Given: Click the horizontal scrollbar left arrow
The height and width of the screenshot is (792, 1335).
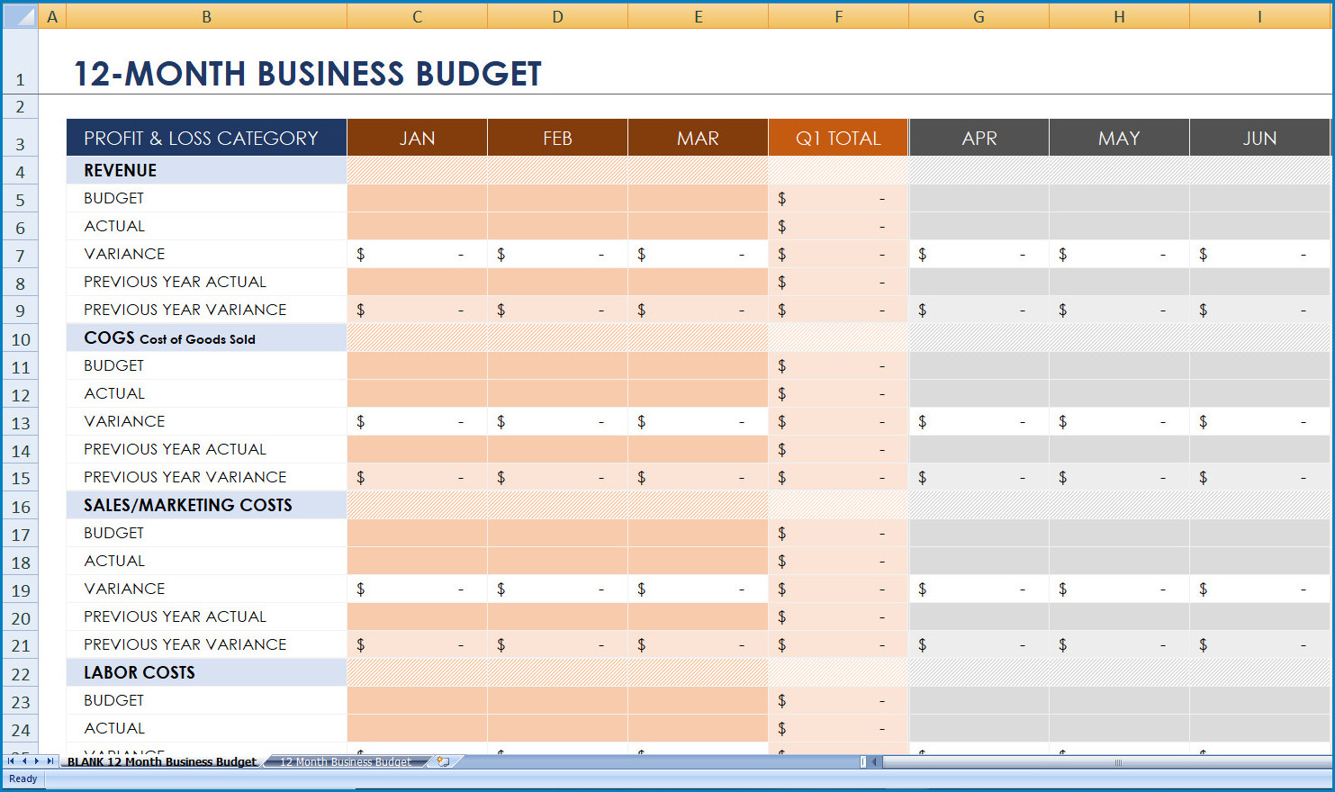Looking at the screenshot, I should 873,762.
